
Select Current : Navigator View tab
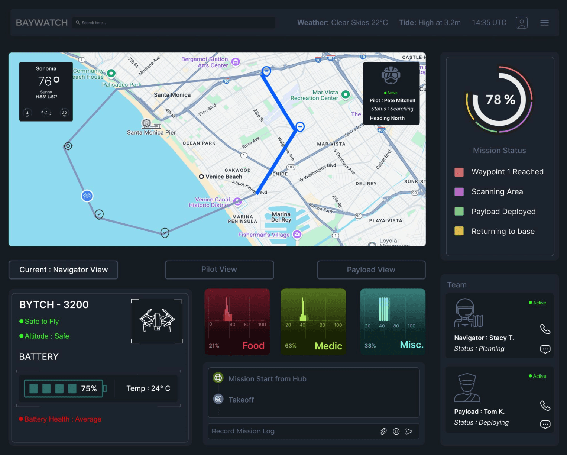tap(63, 270)
